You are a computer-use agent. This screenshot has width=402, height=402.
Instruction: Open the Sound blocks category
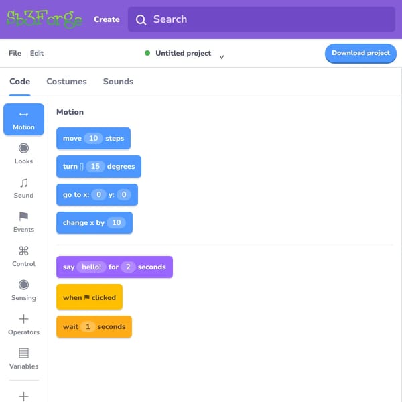click(x=23, y=188)
